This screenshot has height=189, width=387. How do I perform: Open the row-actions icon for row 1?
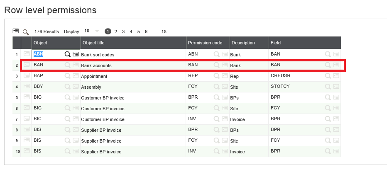pos(27,54)
